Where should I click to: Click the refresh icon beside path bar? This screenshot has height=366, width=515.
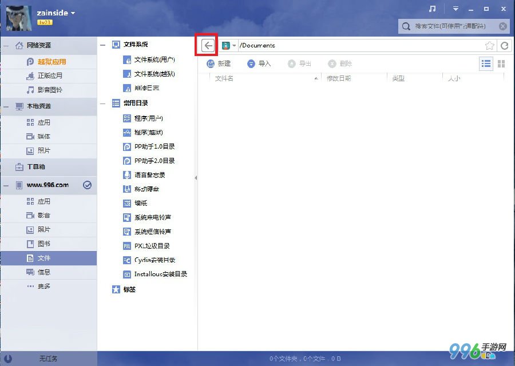(x=505, y=45)
